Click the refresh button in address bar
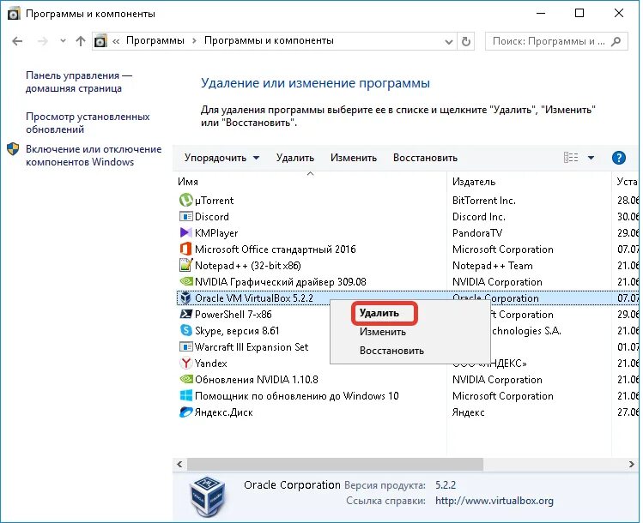The height and width of the screenshot is (523, 643). click(466, 41)
